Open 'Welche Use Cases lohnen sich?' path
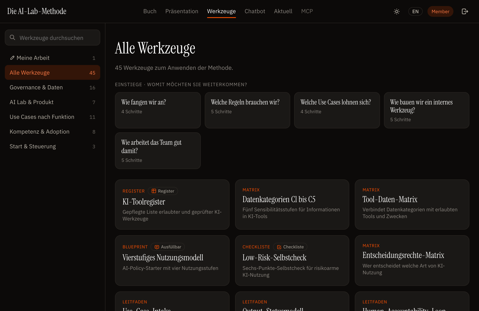The width and height of the screenshot is (479, 311). click(x=337, y=110)
